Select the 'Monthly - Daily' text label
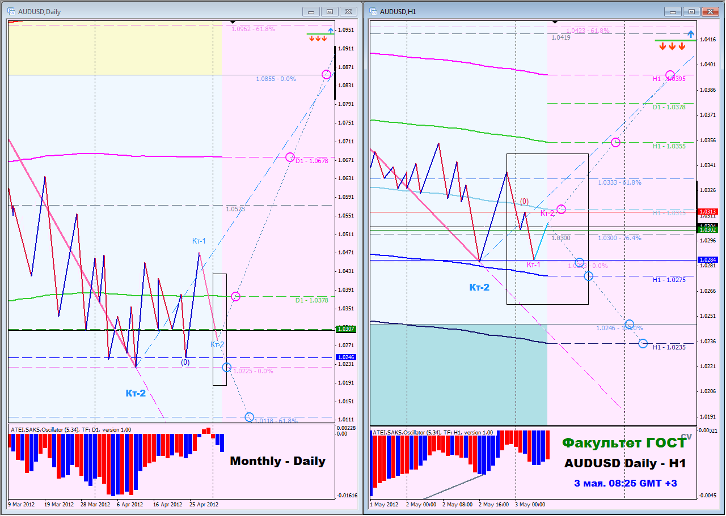Screen dimensions: 726x516 278,461
